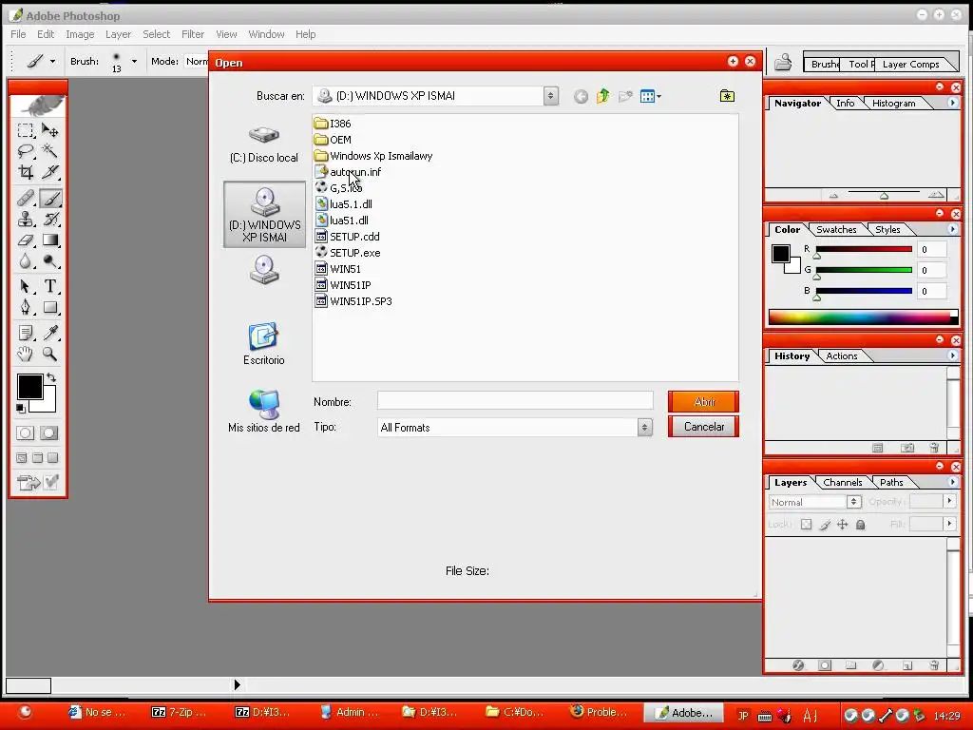Open the Brush preset picker arrow
The image size is (973, 730).
pyautogui.click(x=134, y=62)
